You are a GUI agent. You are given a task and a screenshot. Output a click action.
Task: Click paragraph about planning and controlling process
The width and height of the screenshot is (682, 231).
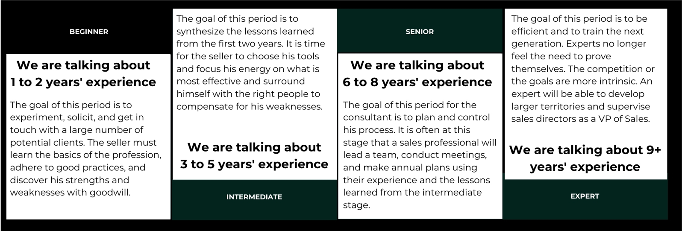coord(420,155)
